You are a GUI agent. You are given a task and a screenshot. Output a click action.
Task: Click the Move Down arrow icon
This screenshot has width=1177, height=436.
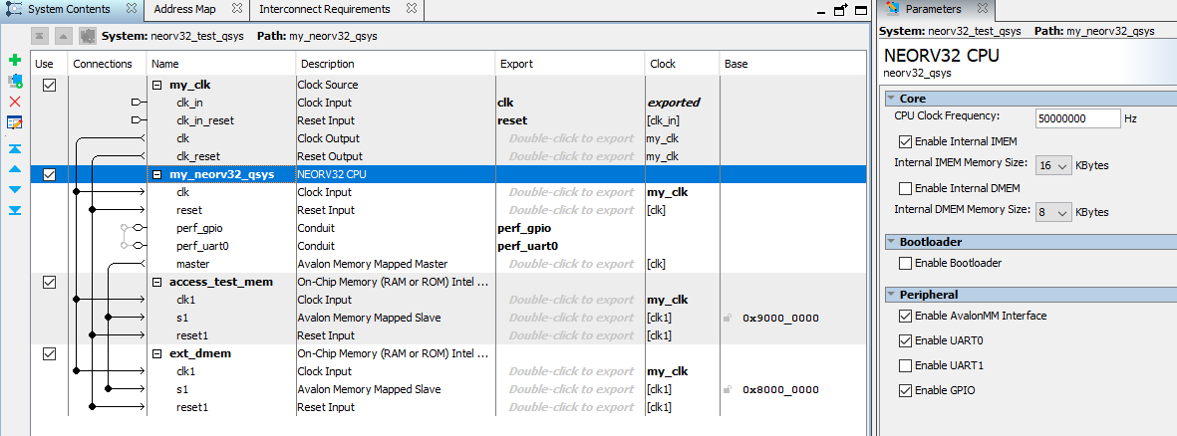click(14, 189)
